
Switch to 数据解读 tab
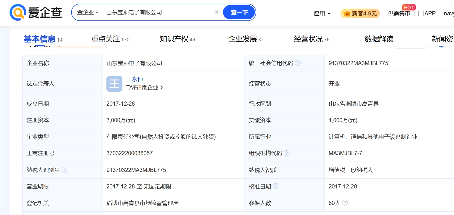379,39
